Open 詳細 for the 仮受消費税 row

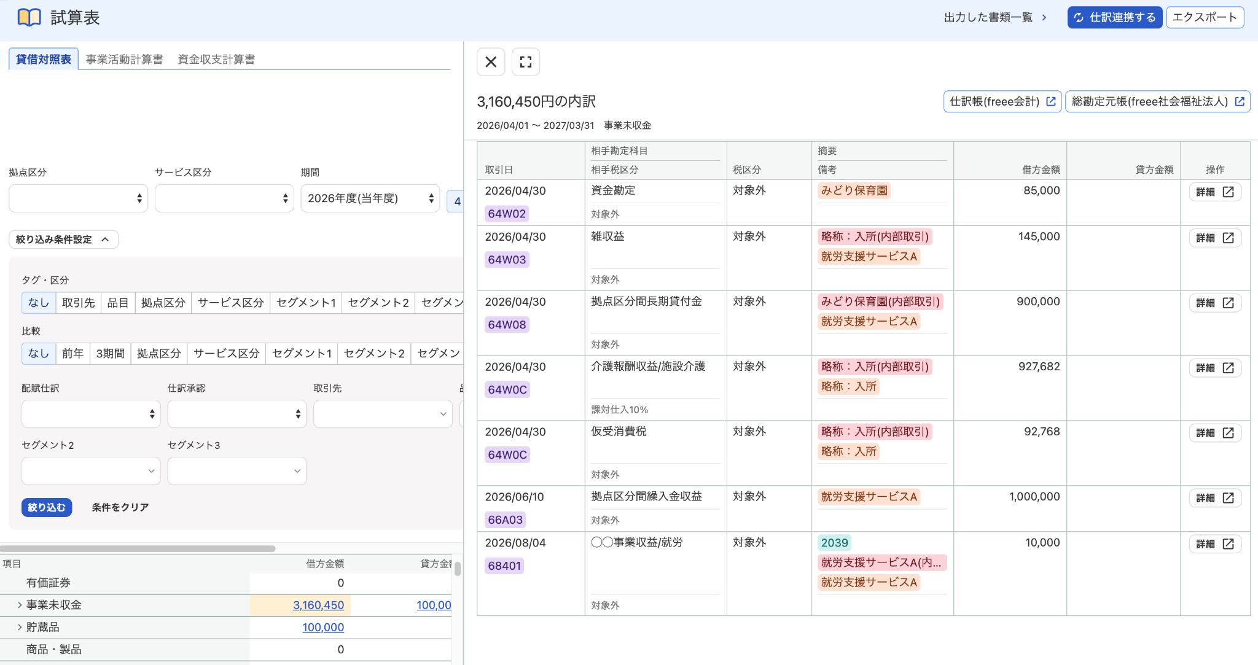1215,433
